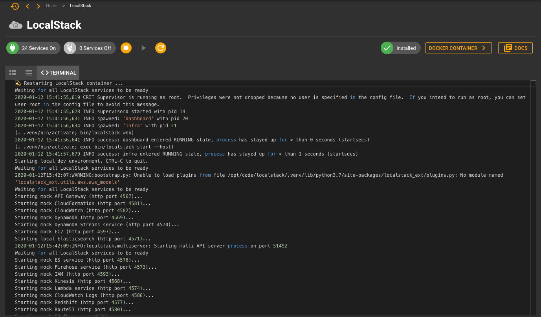Click the 'Starting multi API server process' line
541x317 pixels.
point(151,246)
